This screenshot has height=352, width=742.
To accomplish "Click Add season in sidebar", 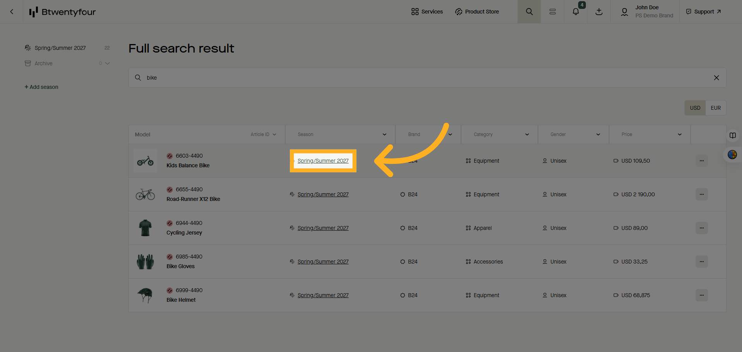I will pos(41,87).
